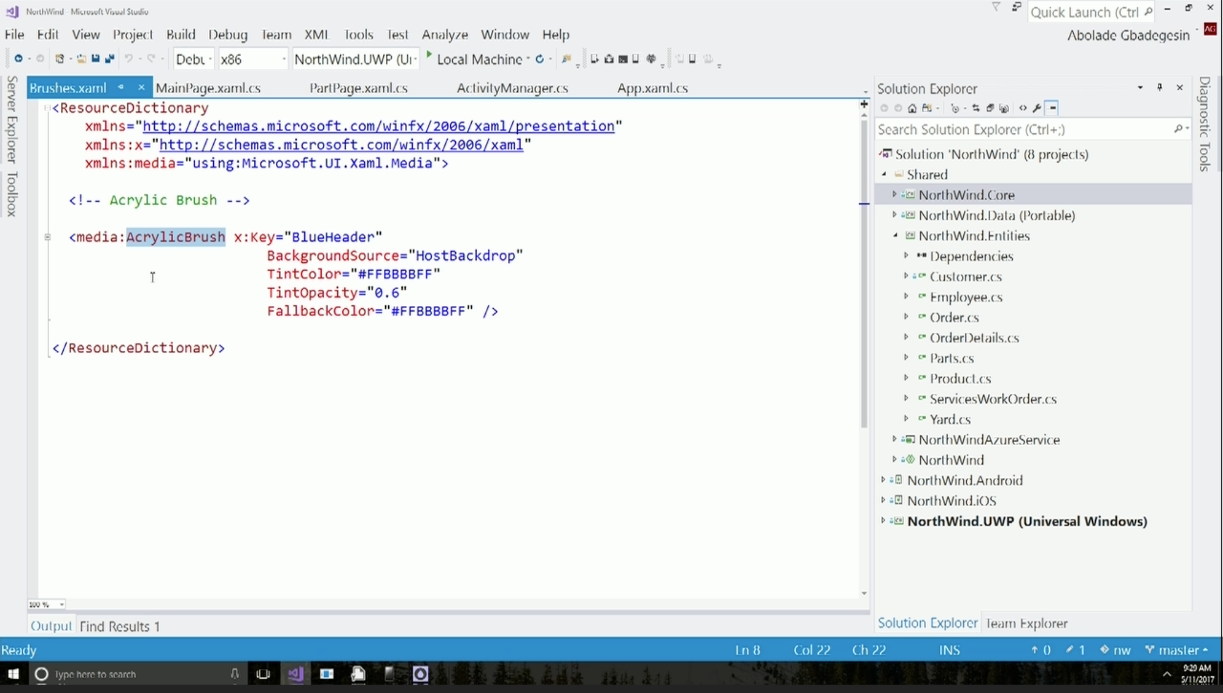Viewport: 1223px width, 693px height.
Task: Open Team Explorer panel tab
Action: [1026, 623]
